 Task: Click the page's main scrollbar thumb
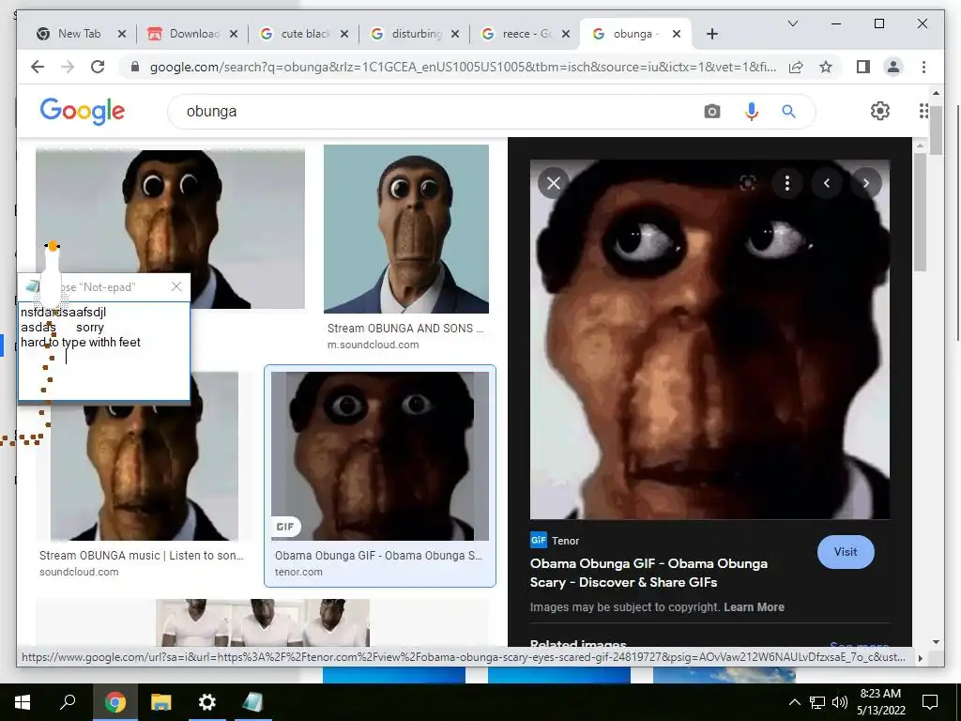tap(936, 130)
